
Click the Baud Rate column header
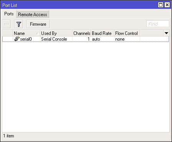(x=103, y=33)
